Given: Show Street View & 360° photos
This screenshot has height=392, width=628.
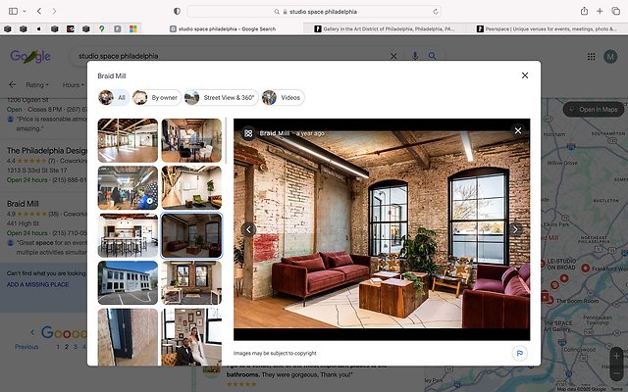Looking at the screenshot, I should [x=221, y=98].
